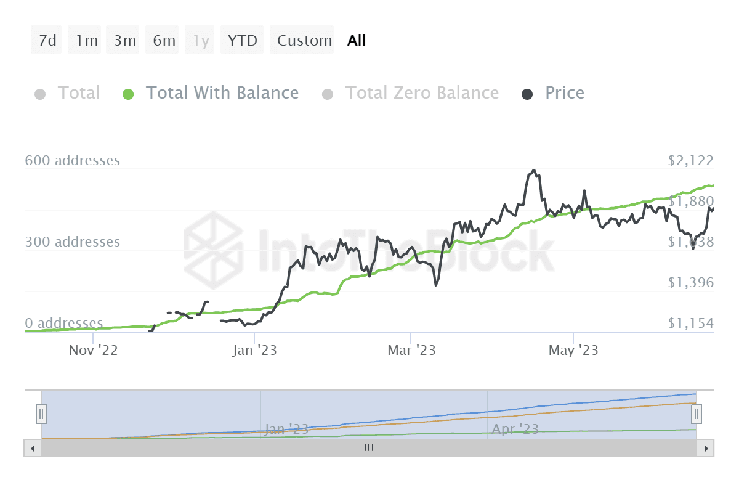Show the Total Zero Balance series
This screenshot has width=739, height=493.
pos(422,93)
